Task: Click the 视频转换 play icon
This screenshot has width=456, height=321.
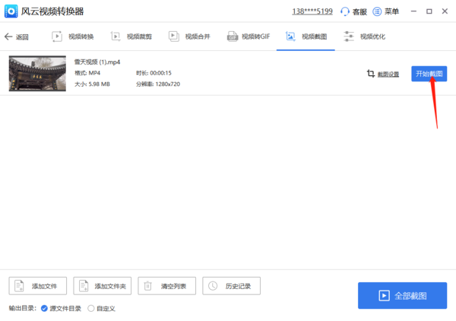Action: pos(57,37)
